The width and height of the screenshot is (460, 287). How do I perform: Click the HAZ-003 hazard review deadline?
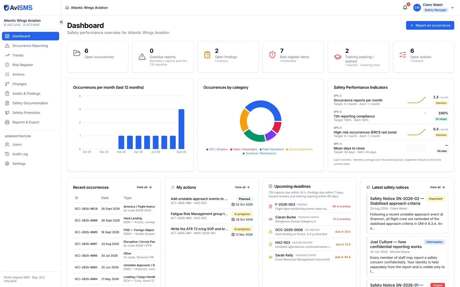coord(309,245)
